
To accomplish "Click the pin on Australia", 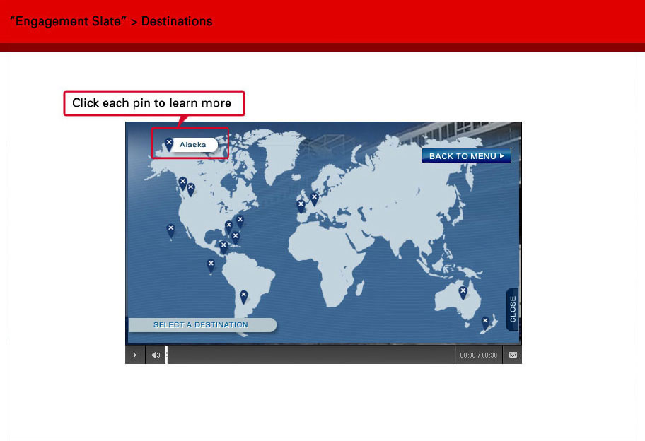I will point(463,293).
